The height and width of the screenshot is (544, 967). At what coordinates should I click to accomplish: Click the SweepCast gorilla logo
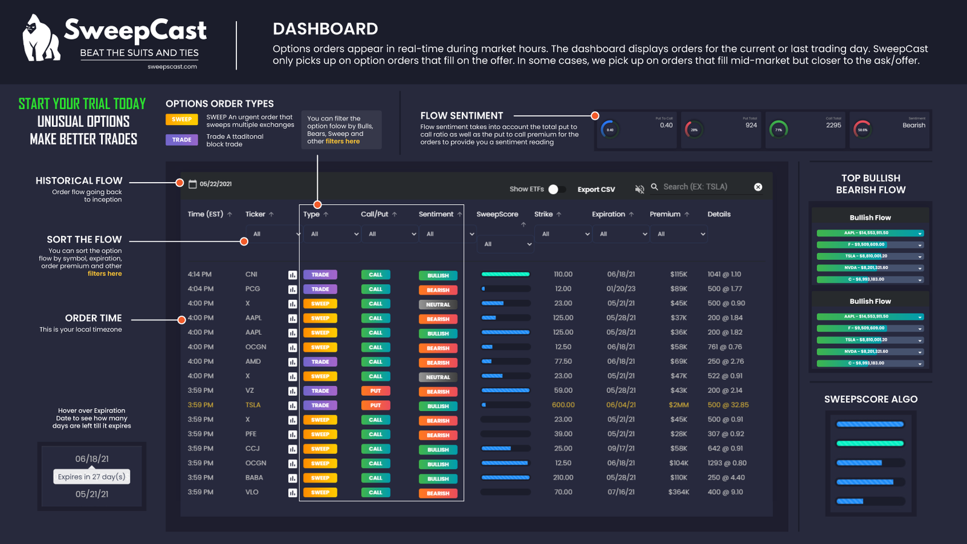coord(41,39)
